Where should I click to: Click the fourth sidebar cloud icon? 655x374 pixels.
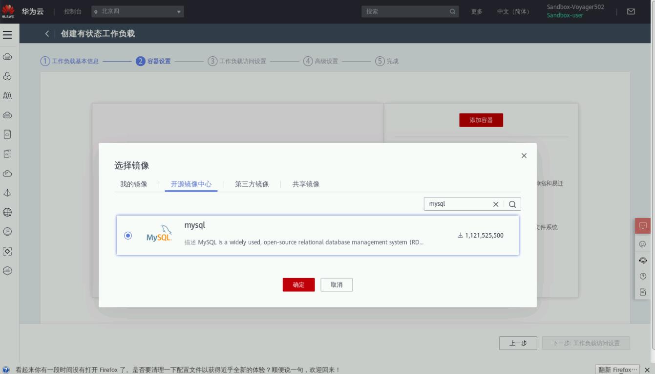click(7, 115)
